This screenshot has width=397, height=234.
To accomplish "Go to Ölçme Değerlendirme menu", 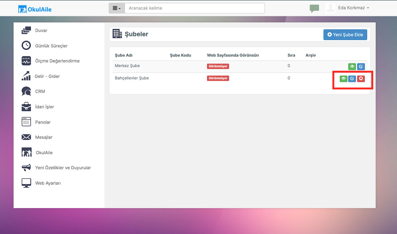I will 57,61.
